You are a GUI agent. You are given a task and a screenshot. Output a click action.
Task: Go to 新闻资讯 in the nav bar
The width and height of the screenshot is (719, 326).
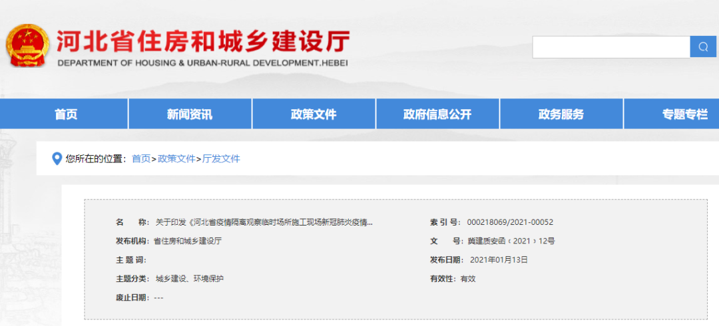point(190,114)
